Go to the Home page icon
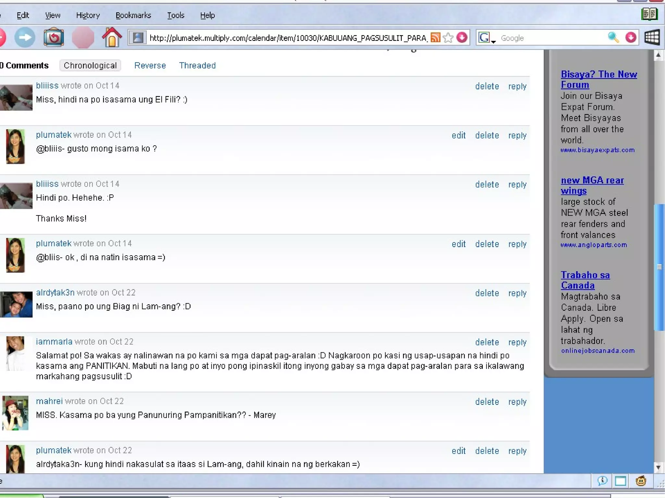Screen dimensions: 665x498 [112, 38]
